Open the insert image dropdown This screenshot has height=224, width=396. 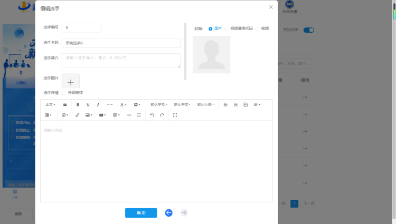coord(89,115)
